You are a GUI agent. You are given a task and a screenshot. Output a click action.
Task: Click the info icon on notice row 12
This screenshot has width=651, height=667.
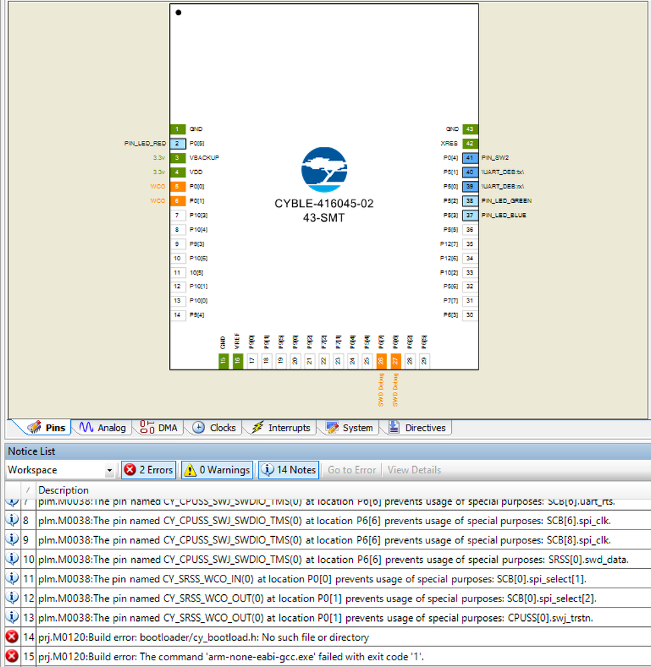pyautogui.click(x=12, y=598)
